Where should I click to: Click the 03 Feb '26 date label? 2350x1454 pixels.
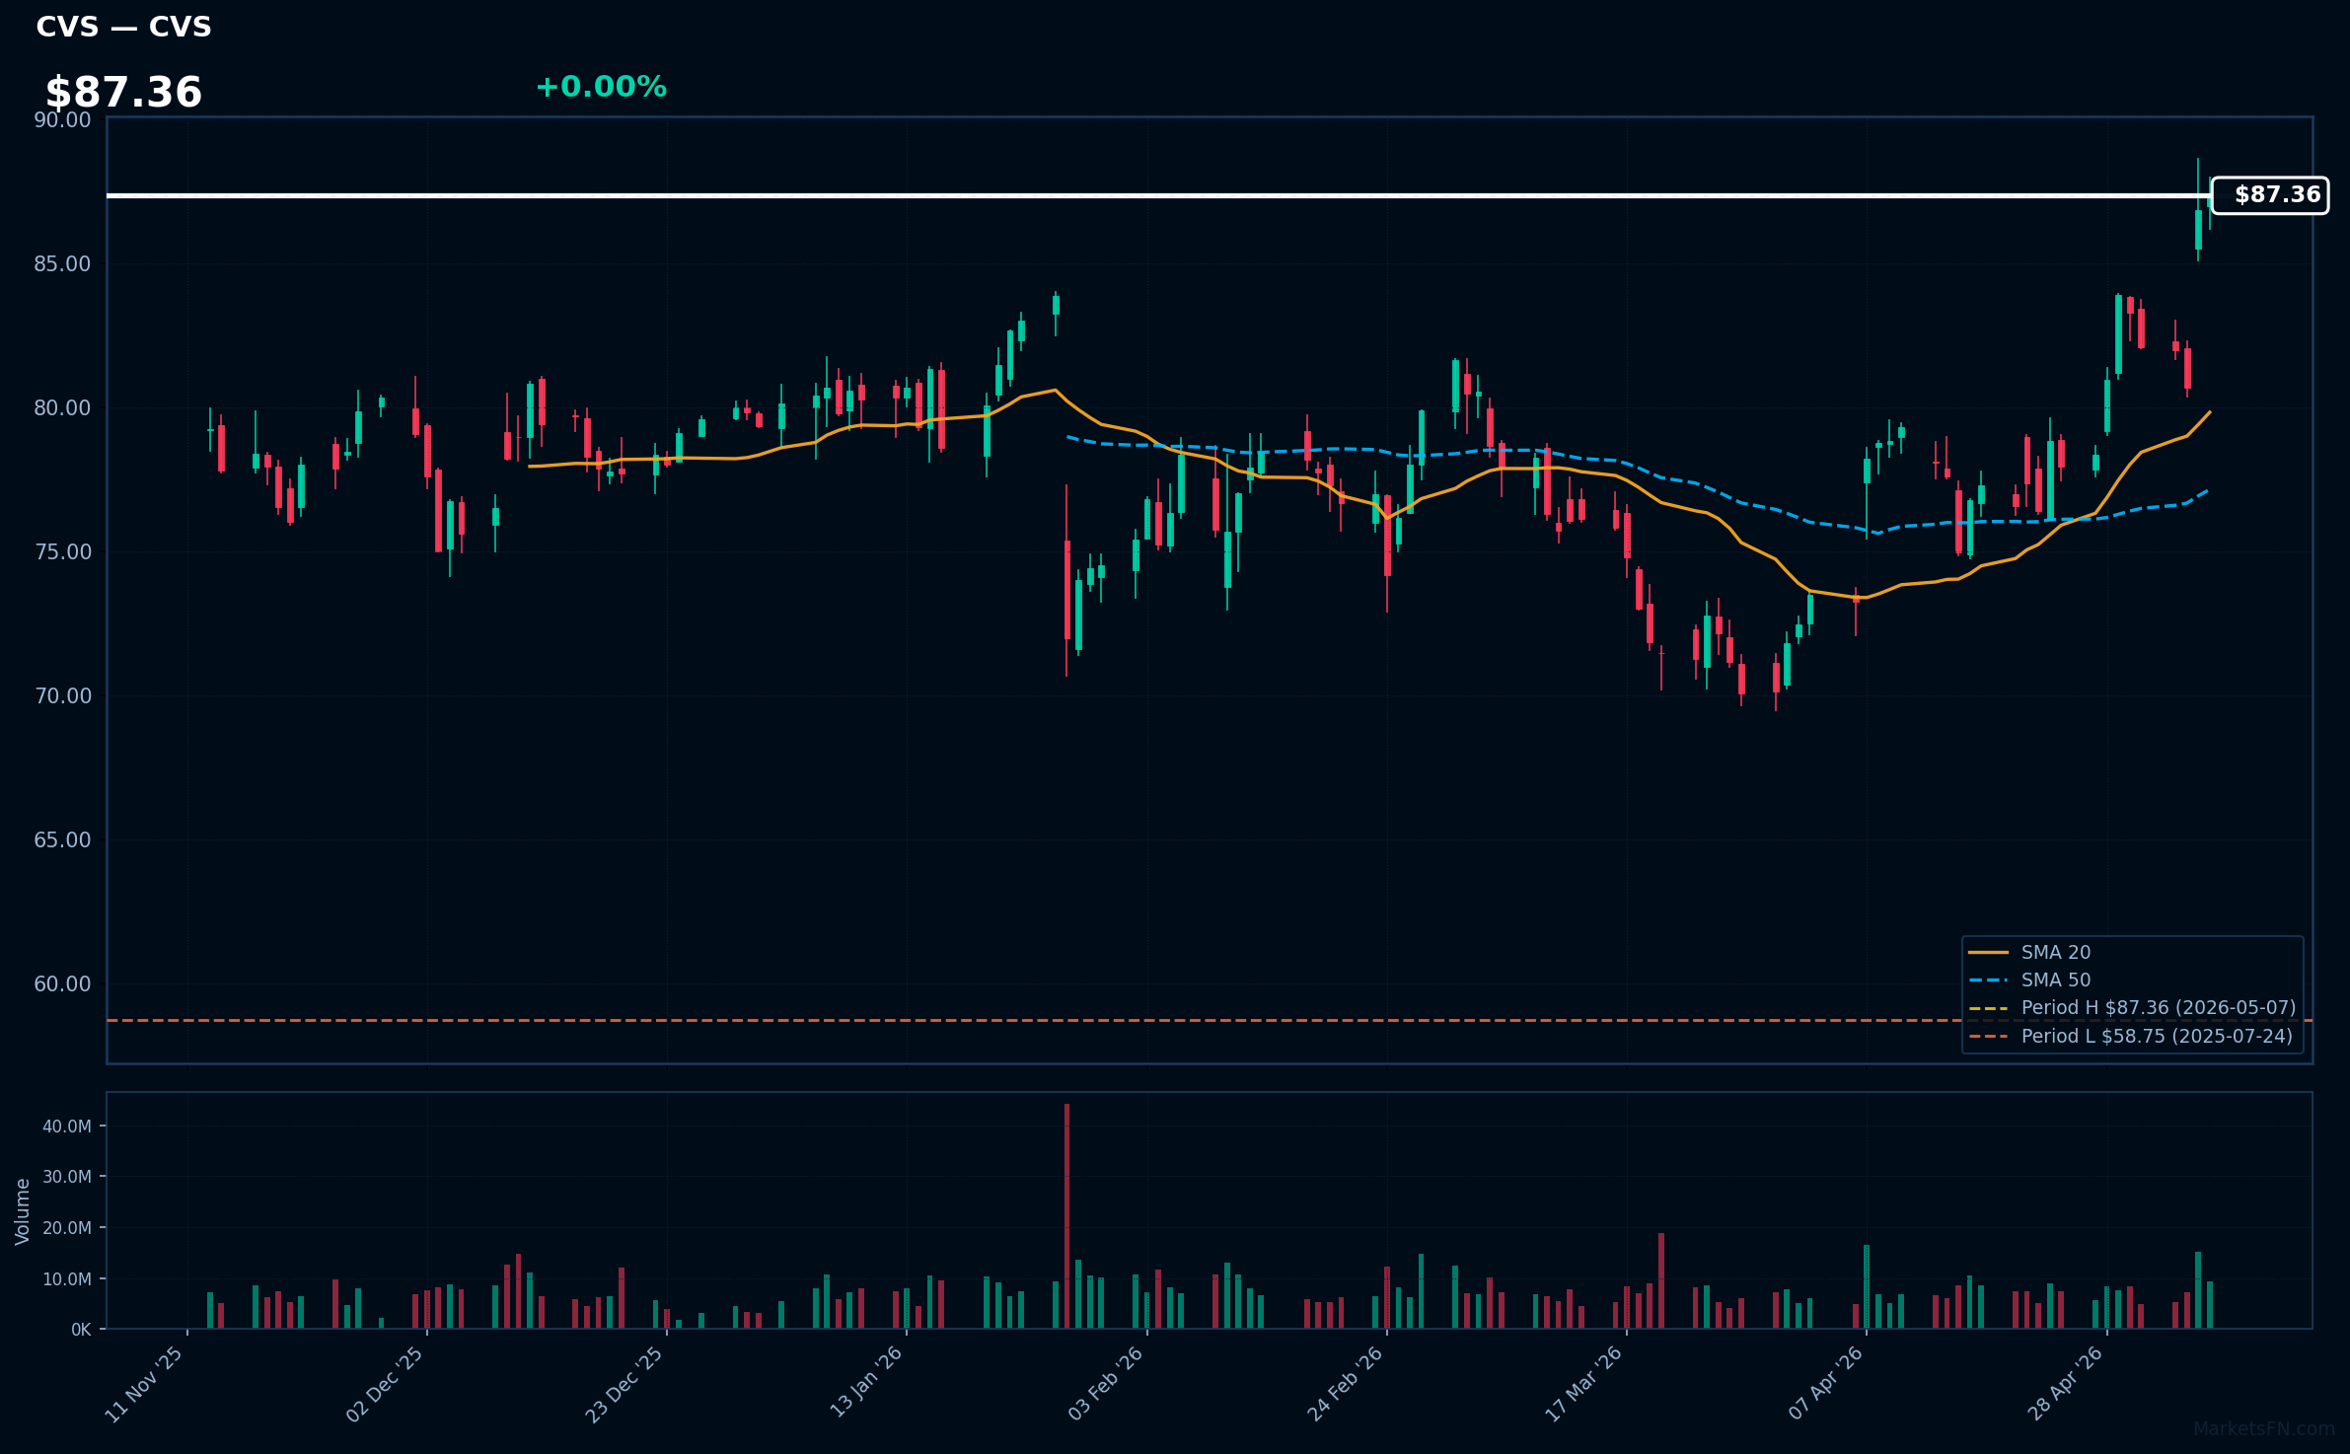1105,1384
